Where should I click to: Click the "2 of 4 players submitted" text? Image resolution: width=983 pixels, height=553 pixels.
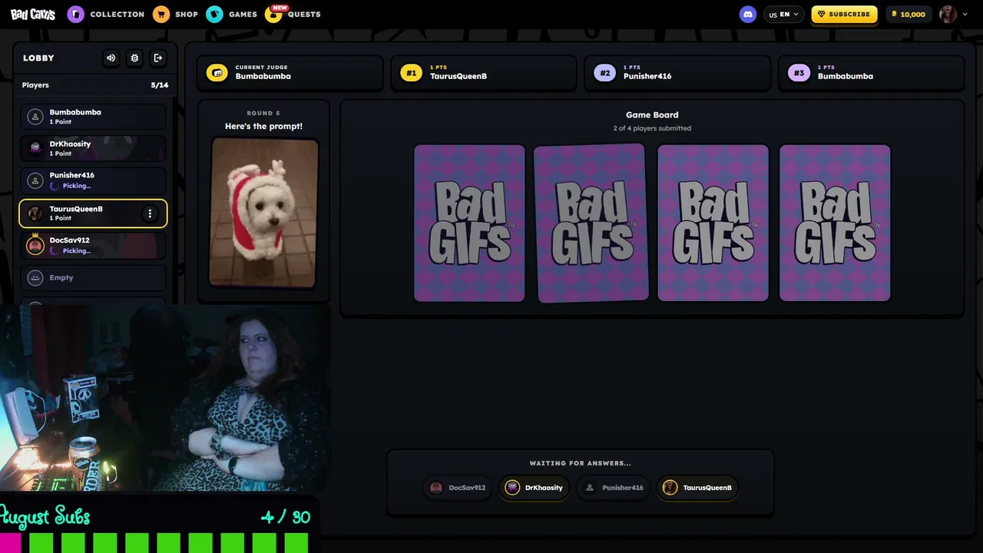tap(652, 128)
